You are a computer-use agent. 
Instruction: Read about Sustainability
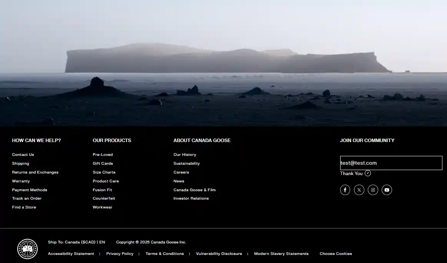point(186,163)
